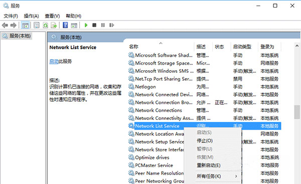
Task: Select the Netlogon service name
Action: tap(145, 87)
